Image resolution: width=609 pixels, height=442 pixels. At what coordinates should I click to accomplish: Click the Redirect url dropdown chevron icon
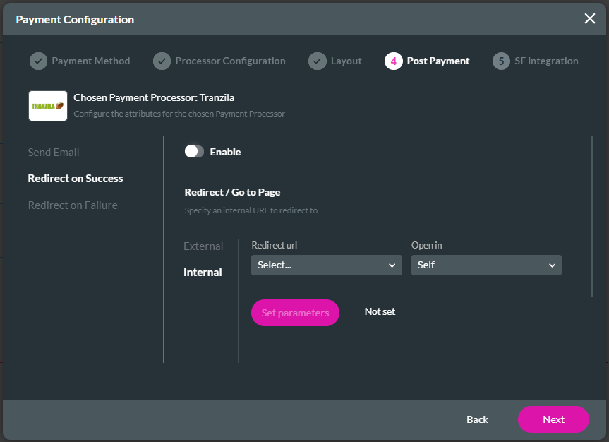click(x=393, y=265)
